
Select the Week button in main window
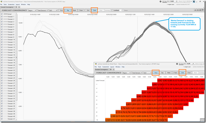[74, 10]
